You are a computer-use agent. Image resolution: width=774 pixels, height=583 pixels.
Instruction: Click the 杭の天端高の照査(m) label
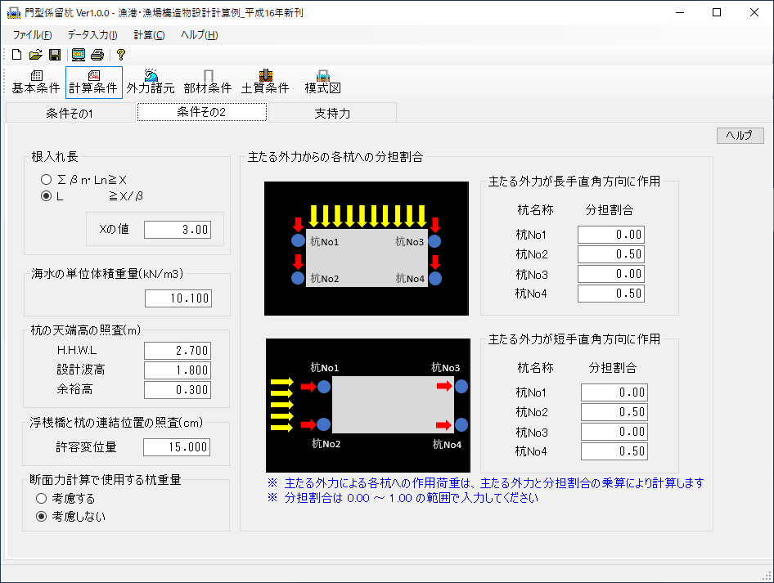tap(86, 330)
